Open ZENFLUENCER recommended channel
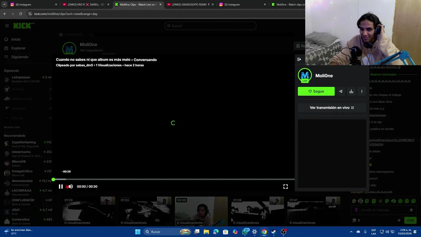421x237 pixels. click(27, 202)
